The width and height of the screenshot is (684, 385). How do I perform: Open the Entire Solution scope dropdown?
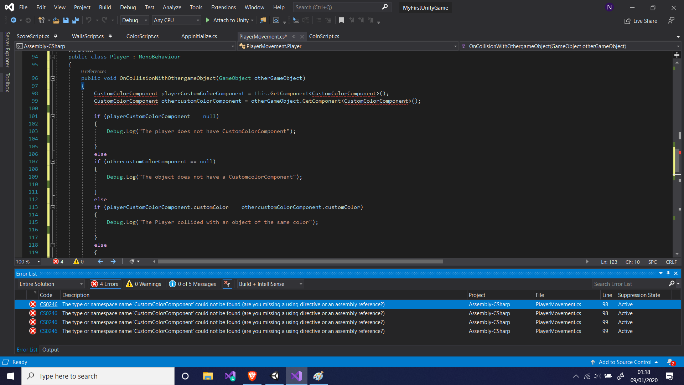pyautogui.click(x=51, y=284)
